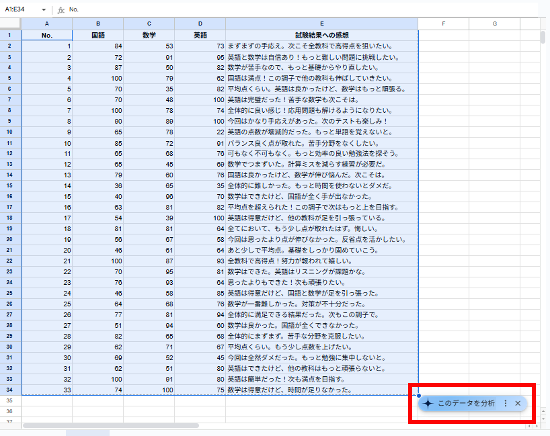
Task: Click the No. value 17 in row 18
Action: point(47,218)
